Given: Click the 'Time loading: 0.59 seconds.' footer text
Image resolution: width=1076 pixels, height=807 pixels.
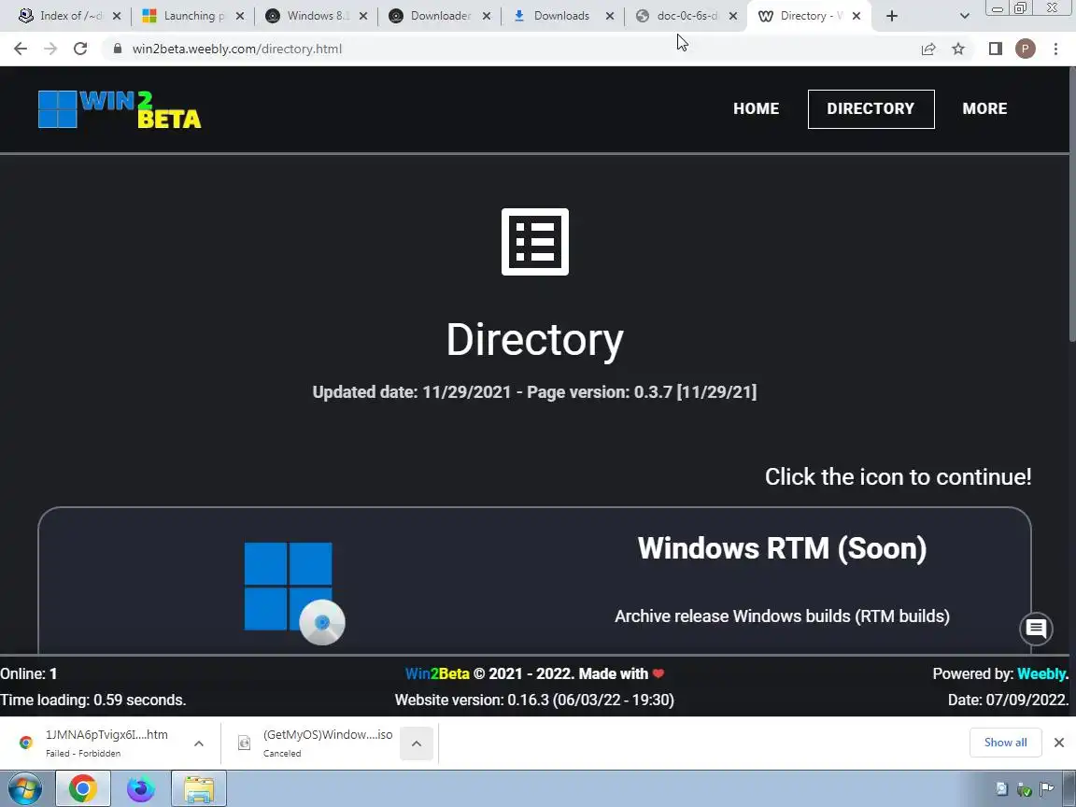Looking at the screenshot, I should (x=93, y=700).
